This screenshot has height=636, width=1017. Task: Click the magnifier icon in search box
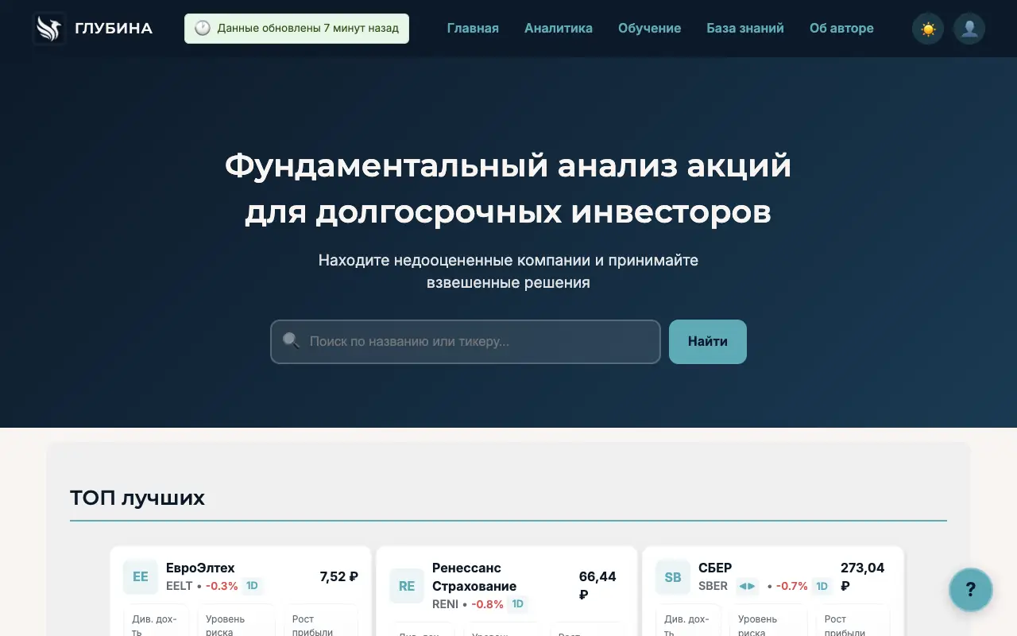click(x=291, y=341)
